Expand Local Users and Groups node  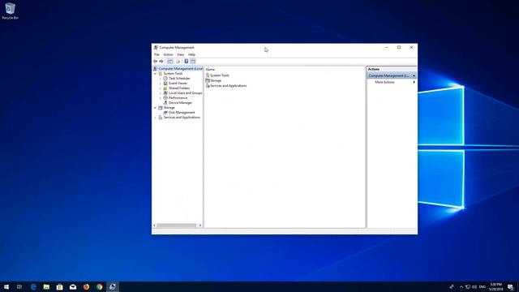(x=161, y=93)
